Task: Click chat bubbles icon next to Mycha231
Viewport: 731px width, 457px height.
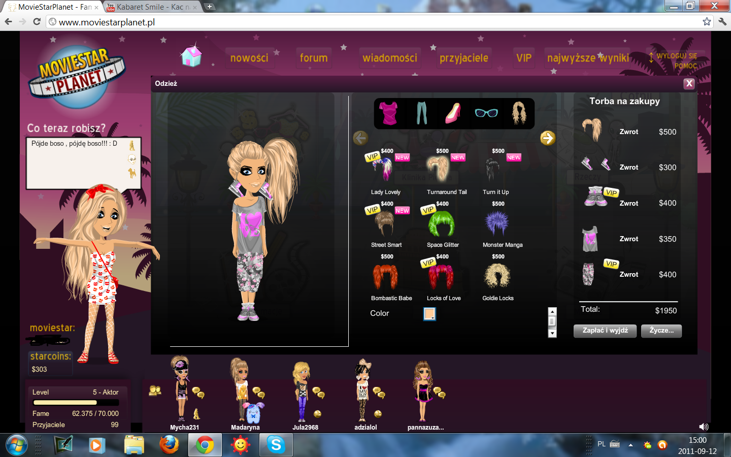Action: pyautogui.click(x=198, y=393)
